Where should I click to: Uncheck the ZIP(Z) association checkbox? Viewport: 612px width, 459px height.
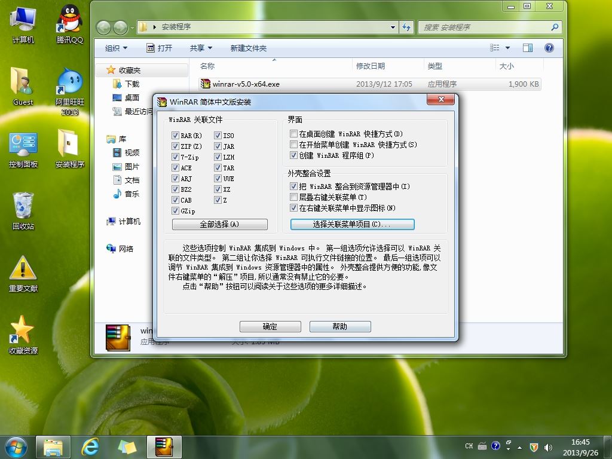tap(175, 146)
